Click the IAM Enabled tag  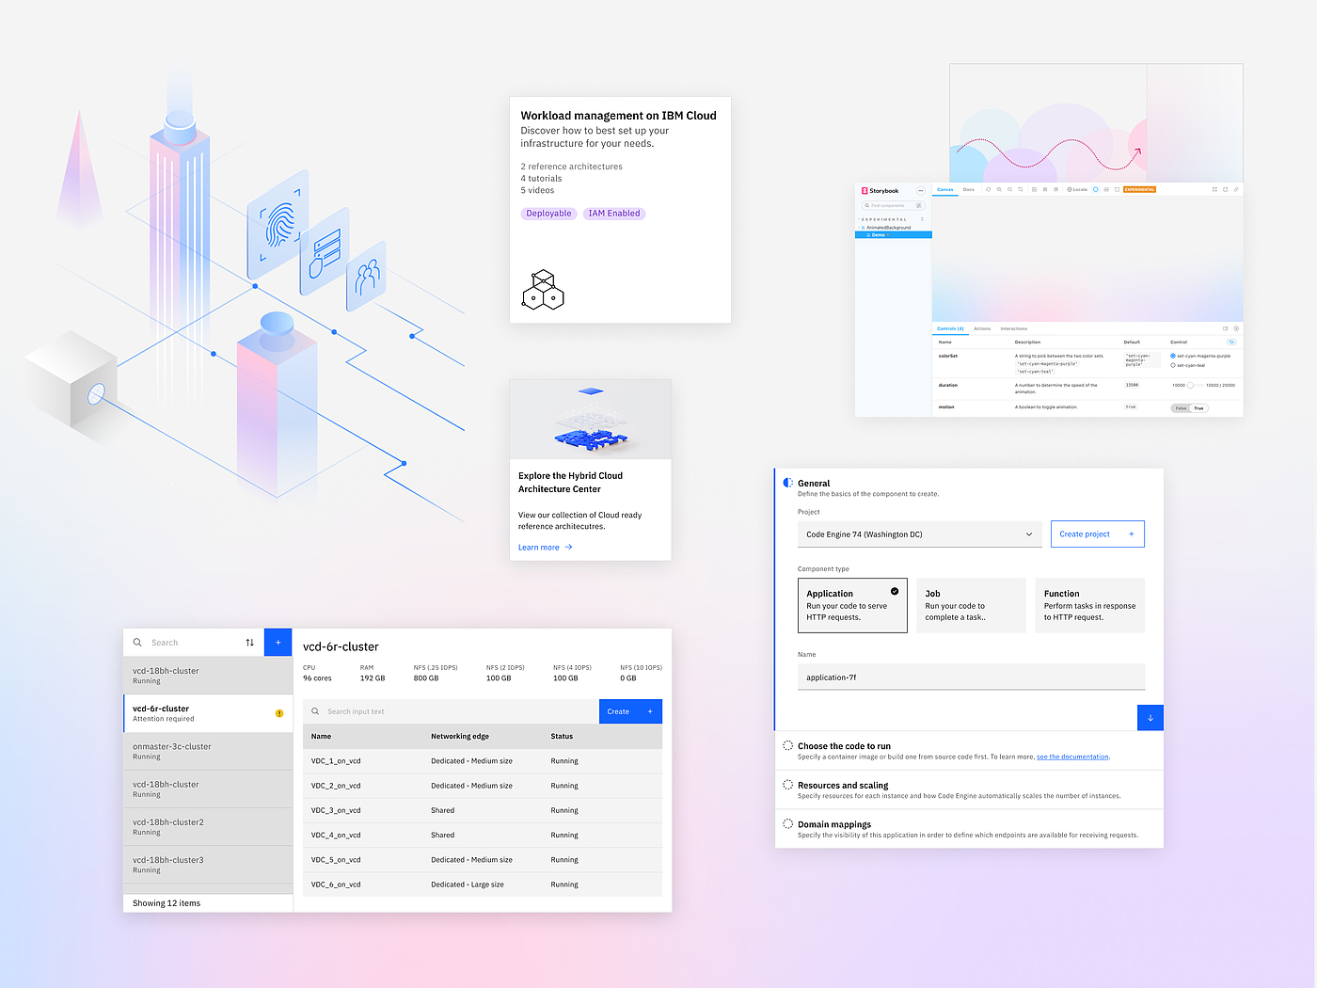tap(614, 214)
